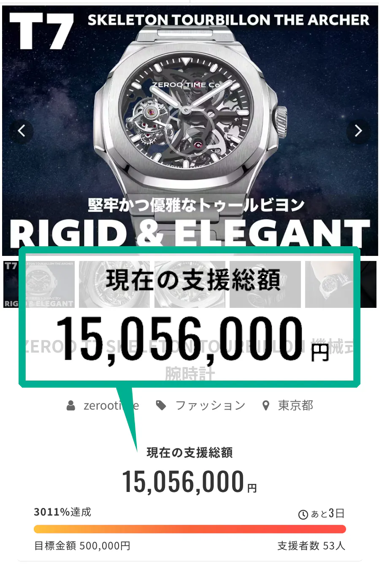Open the ファッション category link
This screenshot has height=565, width=379.
[x=210, y=405]
